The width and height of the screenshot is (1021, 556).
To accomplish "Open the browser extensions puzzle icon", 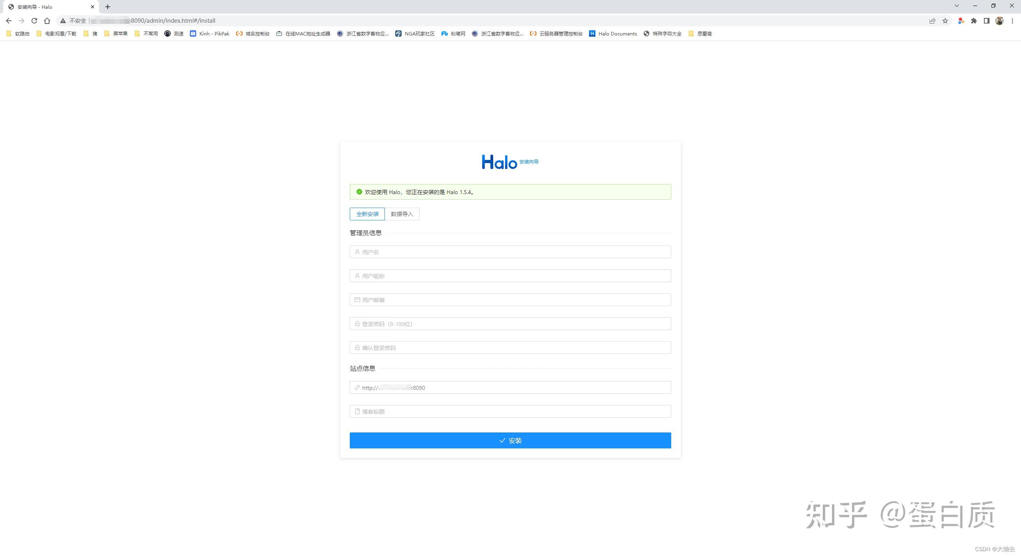I will [x=973, y=20].
